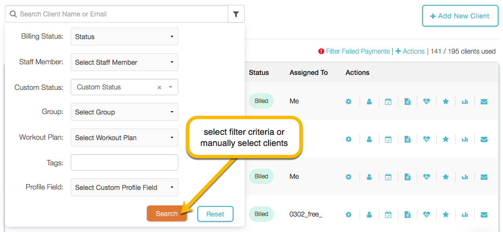The width and height of the screenshot is (503, 232).
Task: Expand the Select Staff Member dropdown
Action: click(125, 62)
